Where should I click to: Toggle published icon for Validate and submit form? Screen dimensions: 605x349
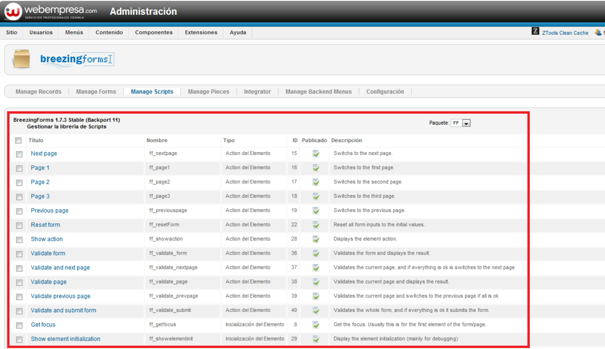(316, 311)
